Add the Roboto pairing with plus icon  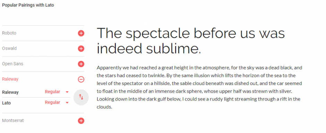pos(81,33)
